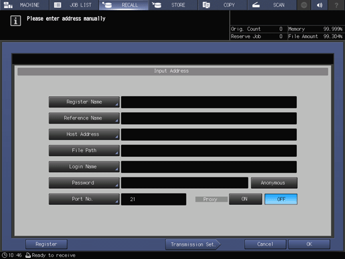The width and height of the screenshot is (345, 259).
Task: Select the Password input field
Action: click(185, 183)
